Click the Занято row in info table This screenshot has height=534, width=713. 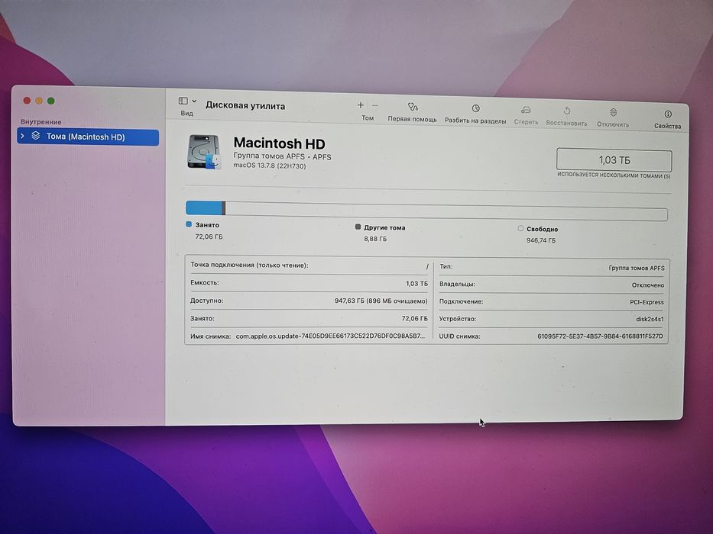pos(310,318)
